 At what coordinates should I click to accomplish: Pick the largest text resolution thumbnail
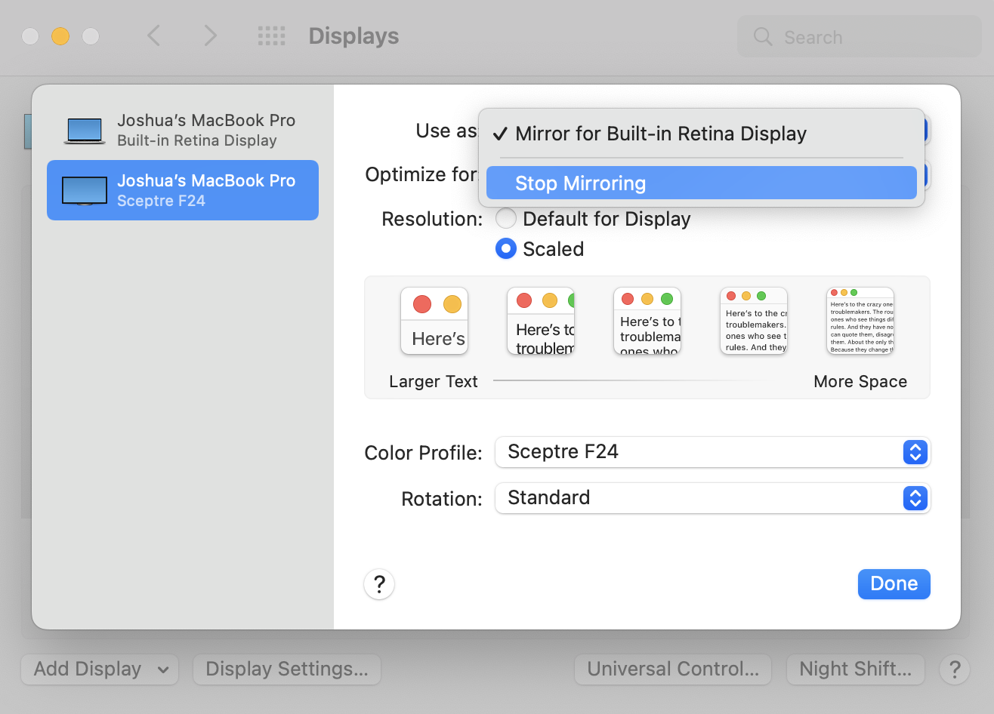tap(434, 321)
